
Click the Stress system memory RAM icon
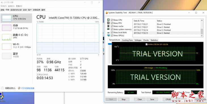pos(108,29)
